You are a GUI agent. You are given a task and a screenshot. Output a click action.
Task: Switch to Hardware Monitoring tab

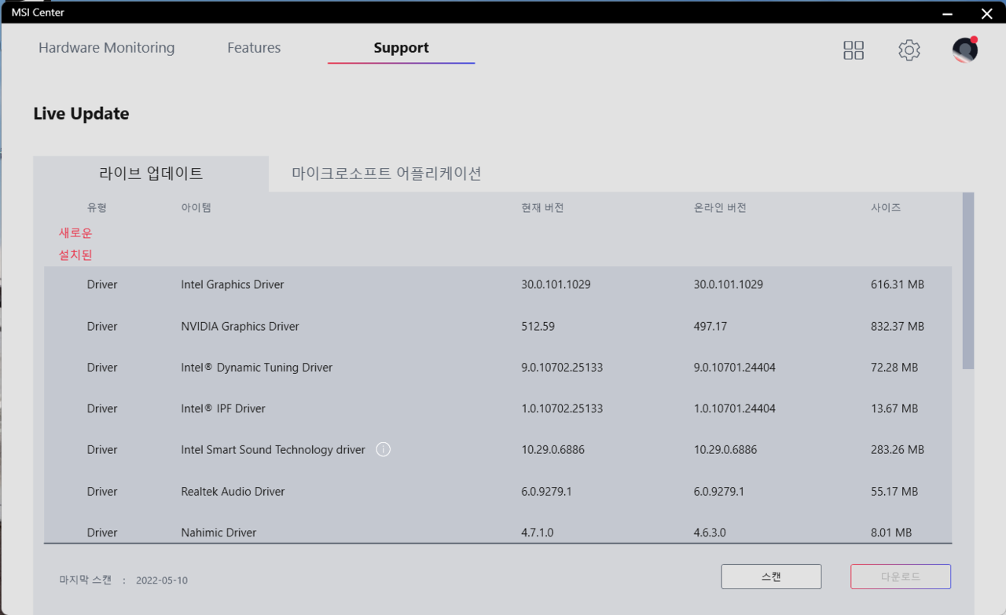tap(107, 48)
